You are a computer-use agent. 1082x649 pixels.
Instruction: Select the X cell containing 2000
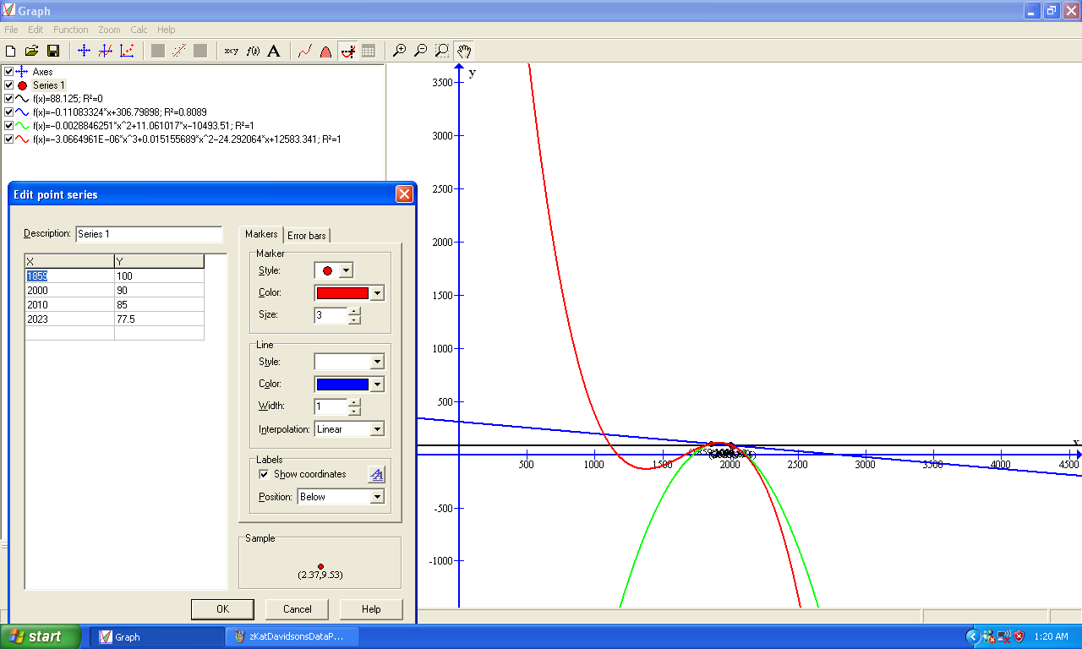tap(69, 291)
